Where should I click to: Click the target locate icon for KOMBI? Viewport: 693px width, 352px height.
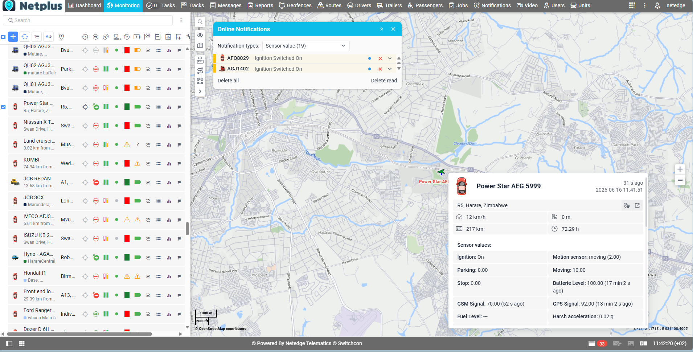coord(85,164)
